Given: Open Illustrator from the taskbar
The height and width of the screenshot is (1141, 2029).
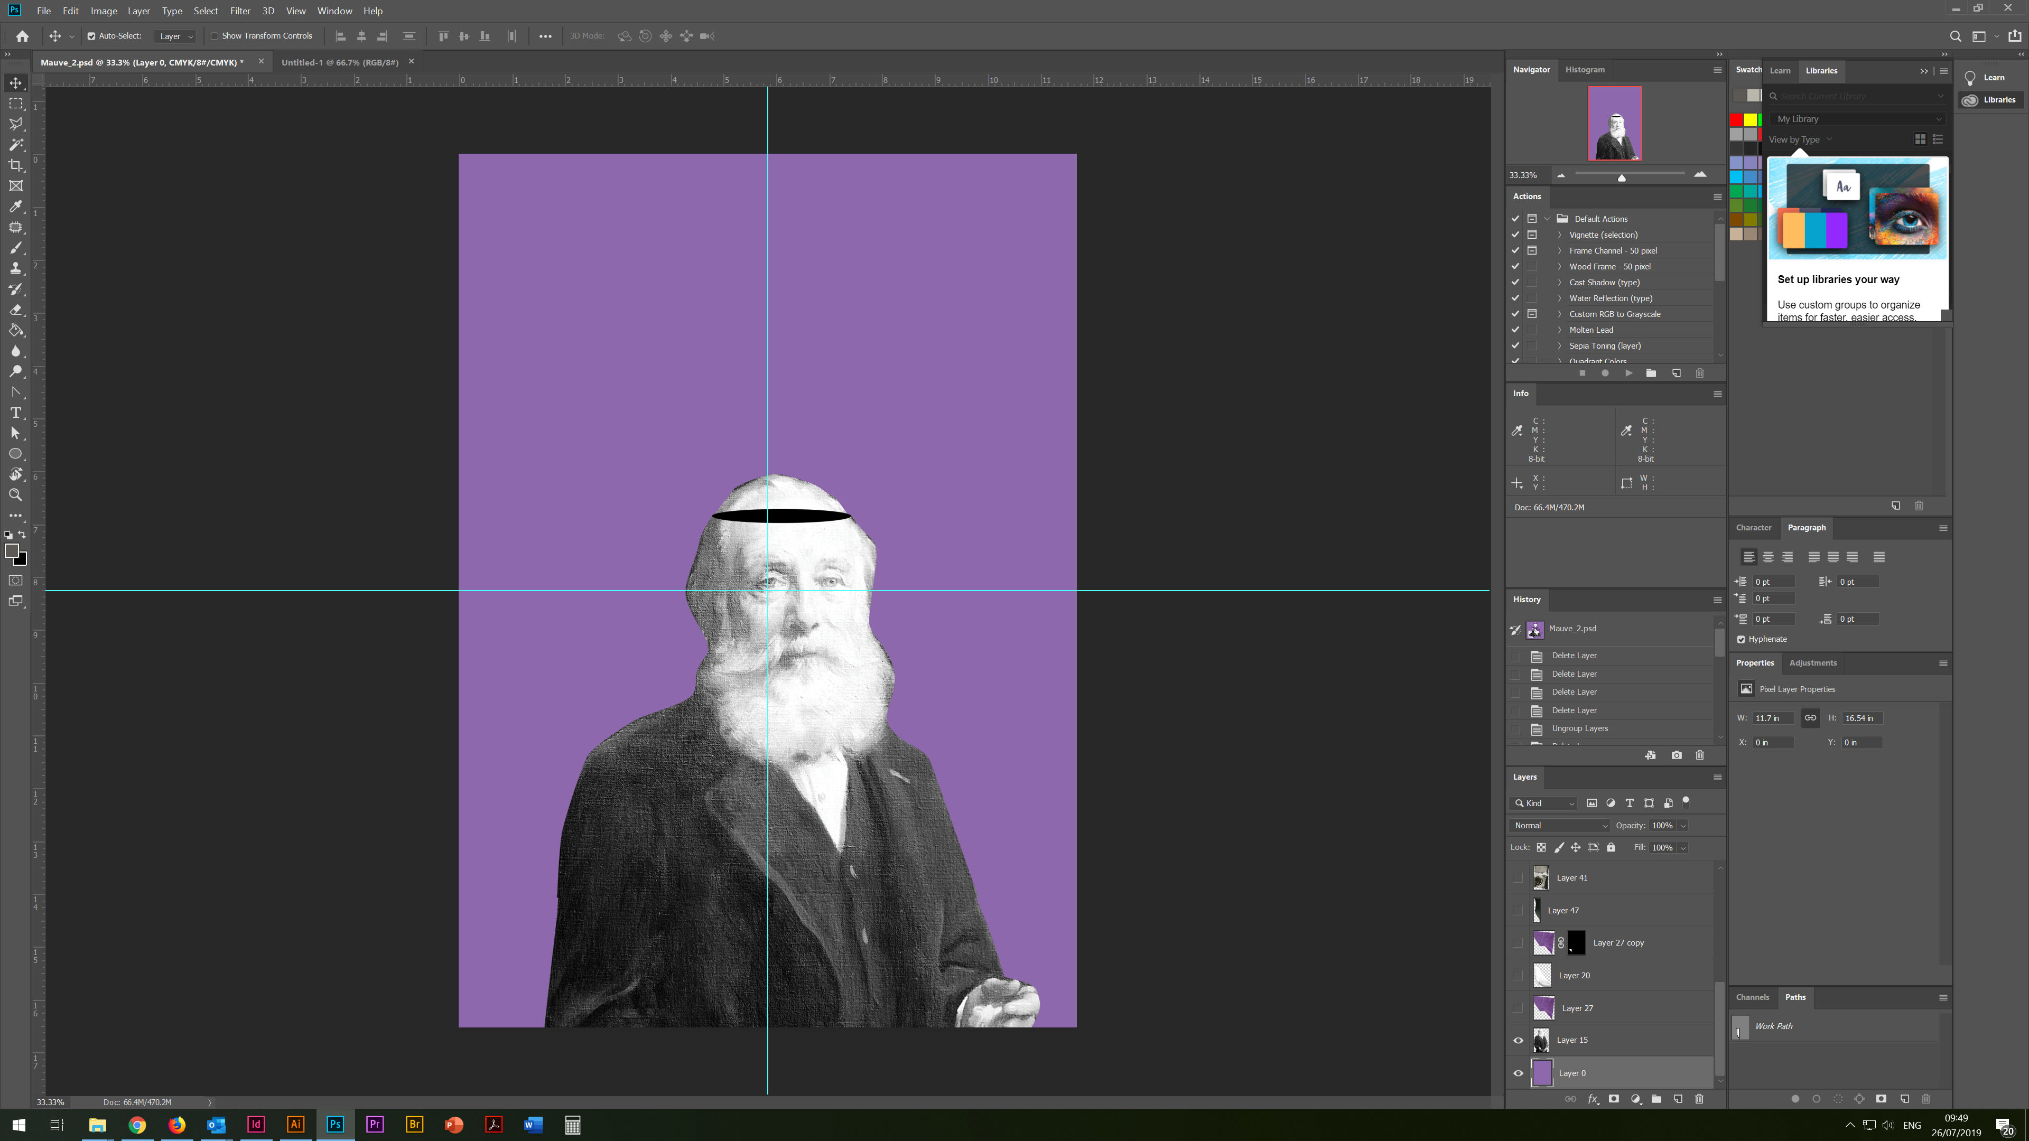Looking at the screenshot, I should coord(295,1125).
